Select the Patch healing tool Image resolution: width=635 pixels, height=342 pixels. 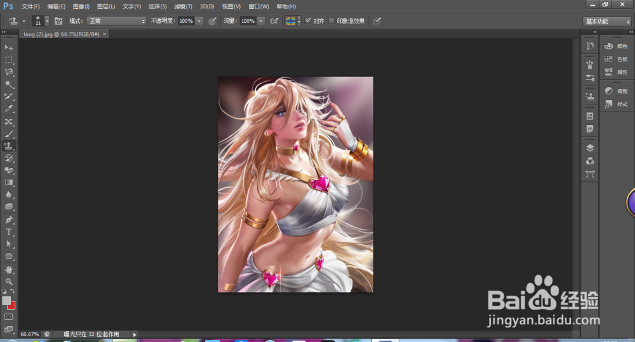click(x=8, y=122)
